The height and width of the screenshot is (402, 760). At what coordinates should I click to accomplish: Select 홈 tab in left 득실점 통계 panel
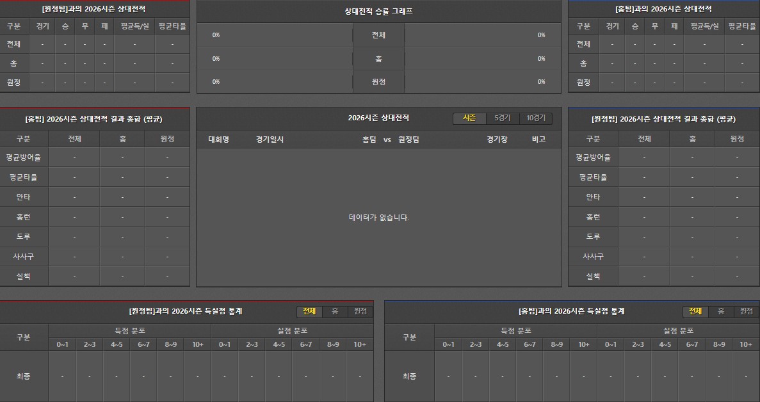(x=335, y=312)
